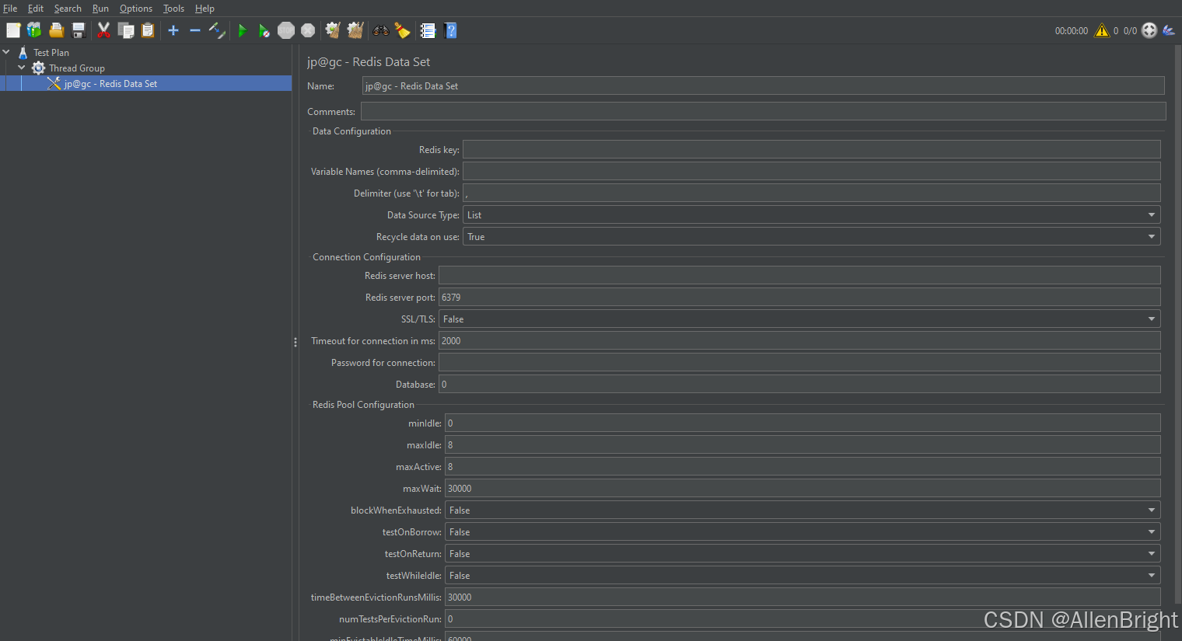The height and width of the screenshot is (641, 1182).
Task: Click the maxIdle input field
Action: click(803, 445)
